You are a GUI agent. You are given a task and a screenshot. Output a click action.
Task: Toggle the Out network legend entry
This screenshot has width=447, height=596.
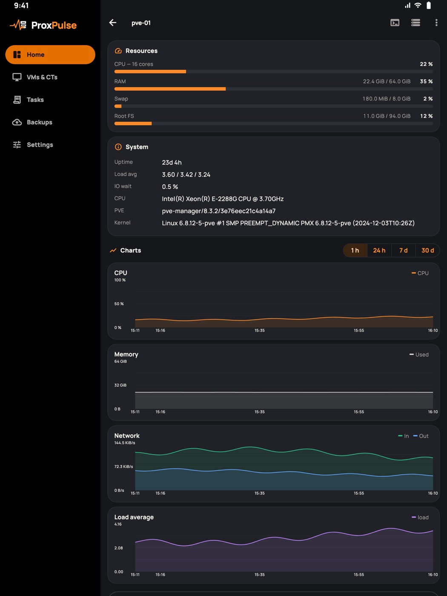click(421, 436)
